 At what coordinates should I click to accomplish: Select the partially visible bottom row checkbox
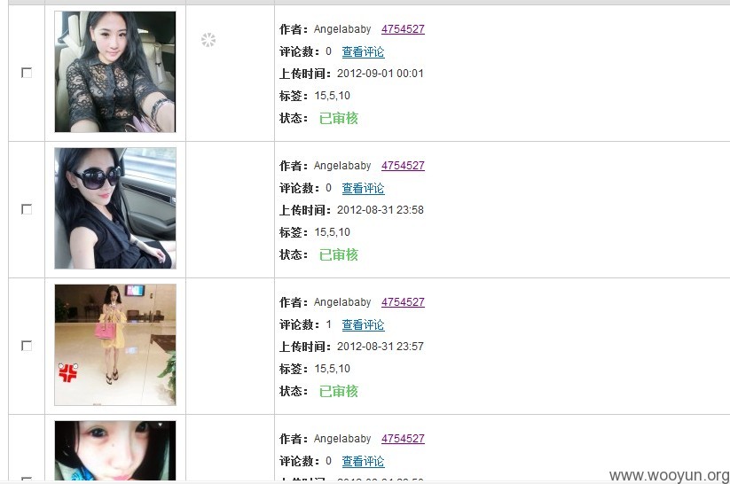pyautogui.click(x=27, y=479)
